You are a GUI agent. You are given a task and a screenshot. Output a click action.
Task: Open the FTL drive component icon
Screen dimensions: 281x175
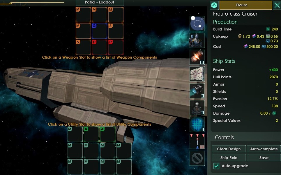[197, 24]
